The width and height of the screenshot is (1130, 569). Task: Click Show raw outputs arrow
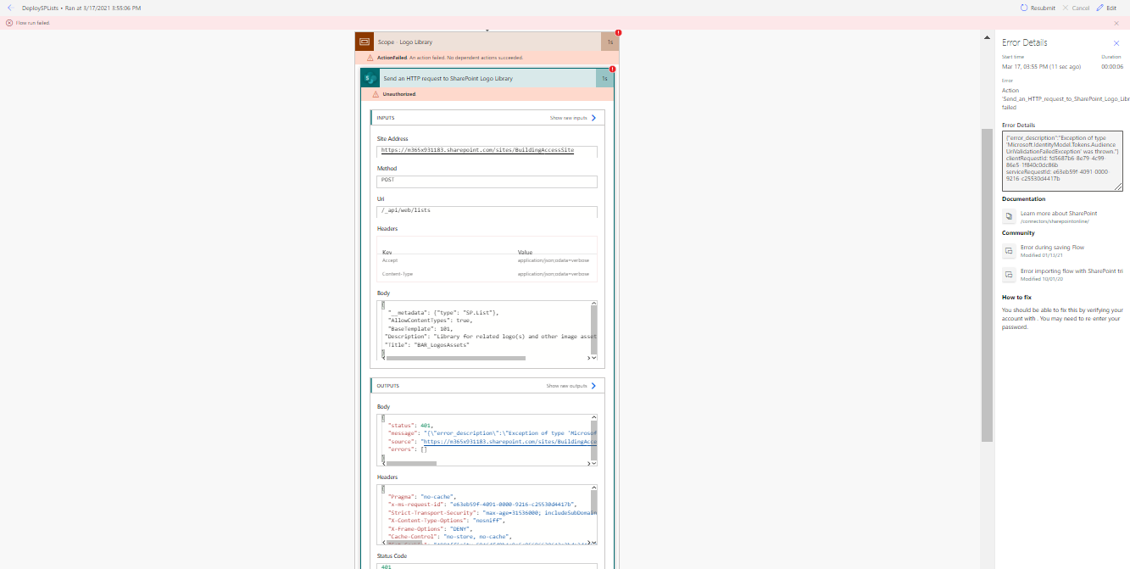click(593, 386)
